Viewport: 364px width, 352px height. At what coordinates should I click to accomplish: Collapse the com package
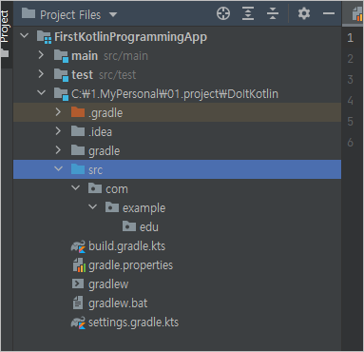(75, 187)
